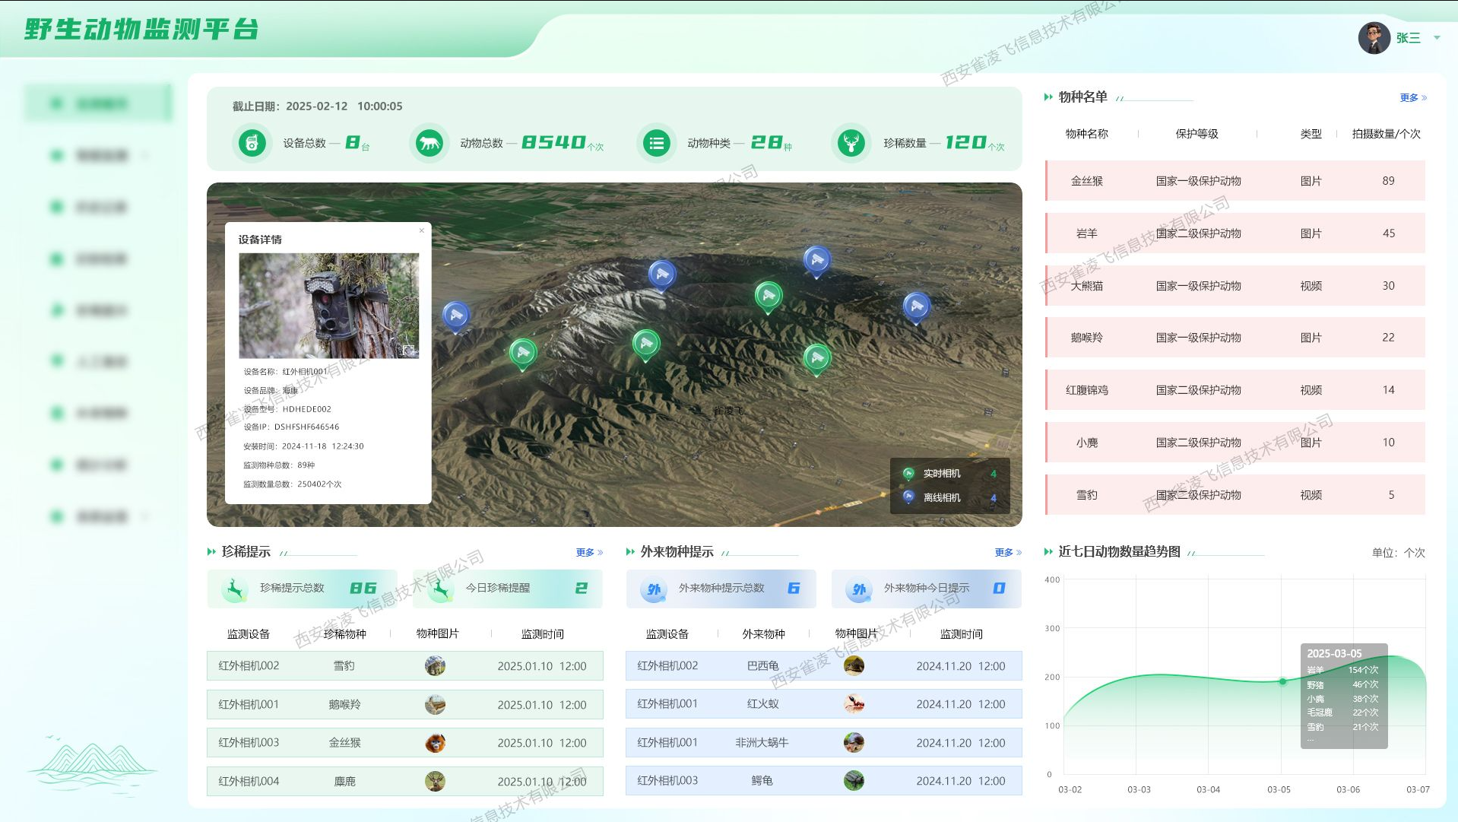Image resolution: width=1458 pixels, height=822 pixels.
Task: Expand the dropdown arrow beside 张三
Action: click(1437, 37)
